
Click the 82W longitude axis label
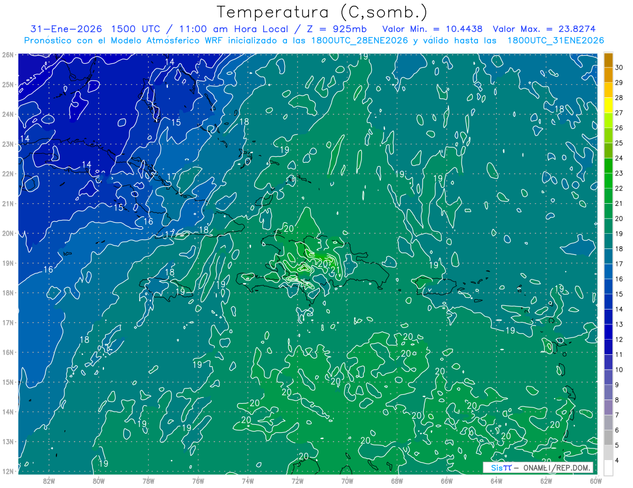49,481
